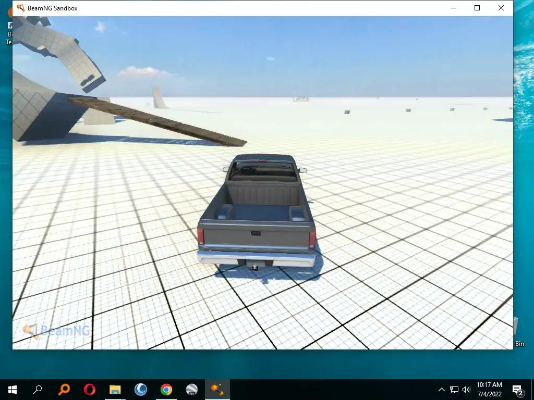
Task: Open the network status tray icon
Action: tap(454, 390)
